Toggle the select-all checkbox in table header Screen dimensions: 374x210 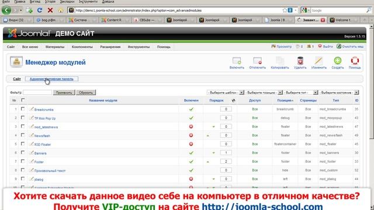(x=23, y=100)
